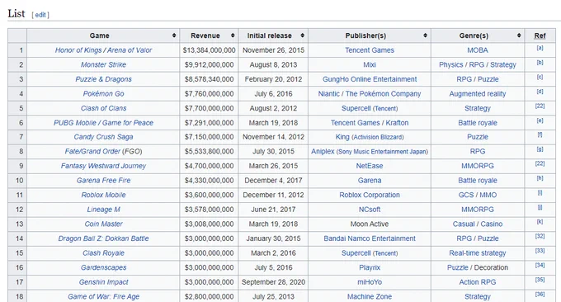
Task: Open Garena Free Fire game link
Action: coord(103,181)
